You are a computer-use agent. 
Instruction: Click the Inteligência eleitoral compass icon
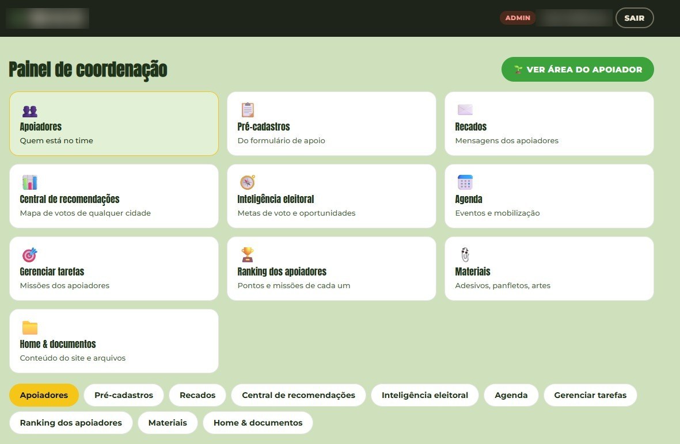pos(248,182)
